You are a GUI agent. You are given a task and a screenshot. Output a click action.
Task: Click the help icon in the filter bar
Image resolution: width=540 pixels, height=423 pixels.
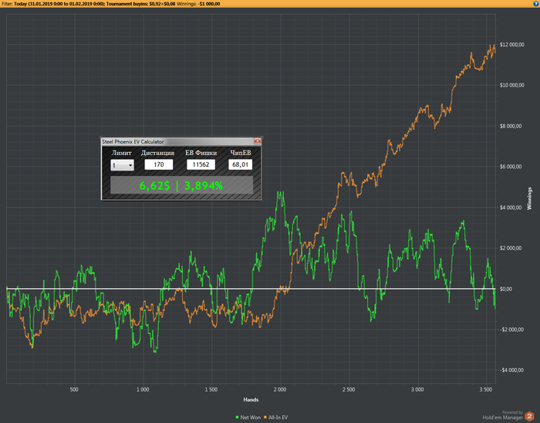click(x=536, y=3)
